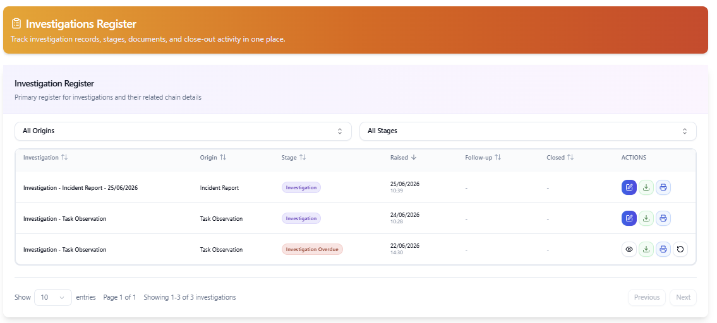717x323 pixels.
Task: Click the red "Investigation Overdue" stage badge
Action: (x=312, y=249)
